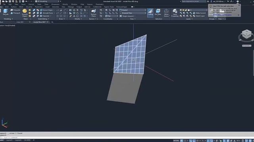Close the model Nico 003 drawing tab
Viewport: 254px width, 142px height.
[47, 22]
